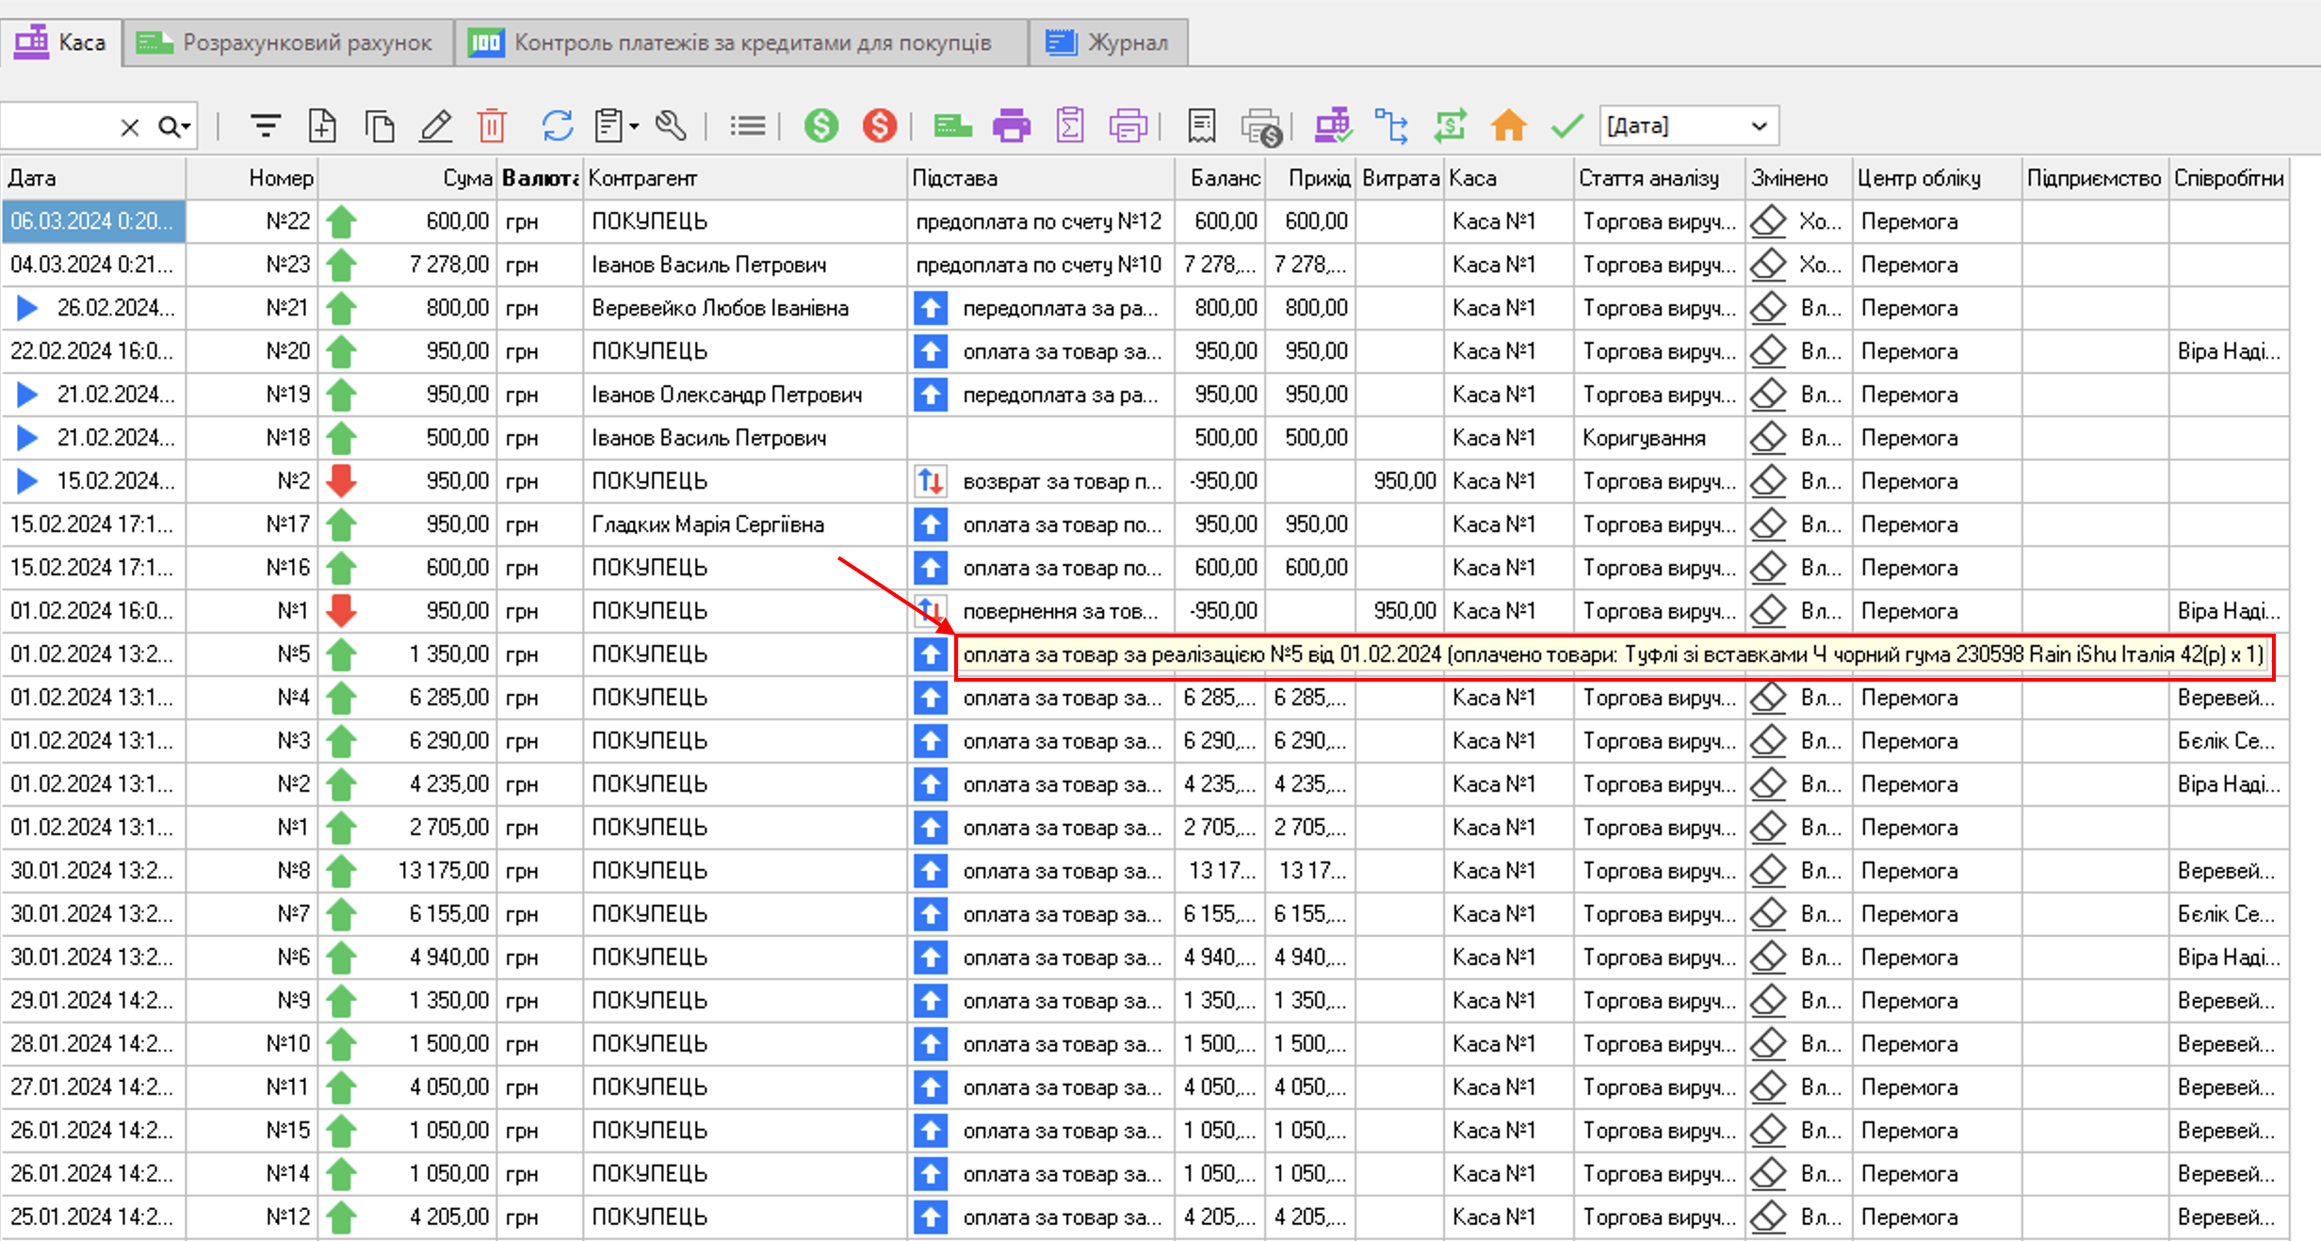2321x1241 pixels.
Task: Click the pencil edit icon
Action: (435, 125)
